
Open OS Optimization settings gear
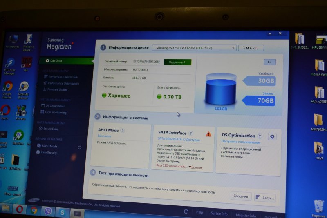272,136
